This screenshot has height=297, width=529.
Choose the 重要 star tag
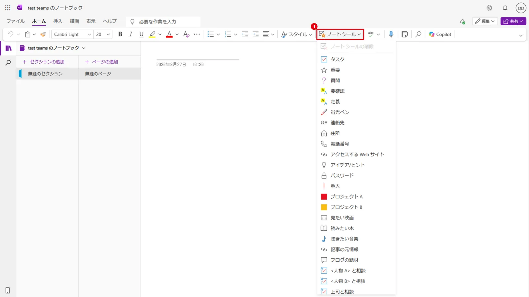(x=356, y=70)
